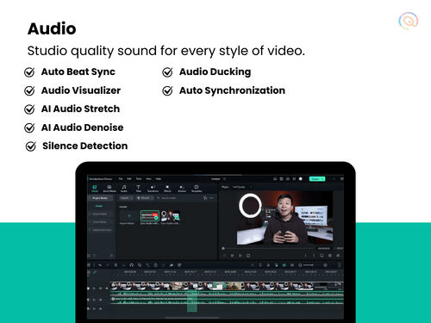Open the arrow on the Export button
The height and width of the screenshot is (323, 431).
pyautogui.click(x=322, y=179)
